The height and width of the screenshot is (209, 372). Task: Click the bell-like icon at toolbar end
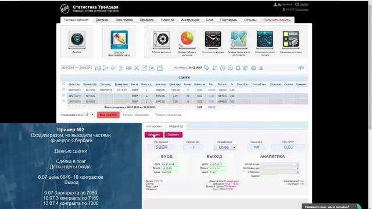(x=261, y=68)
